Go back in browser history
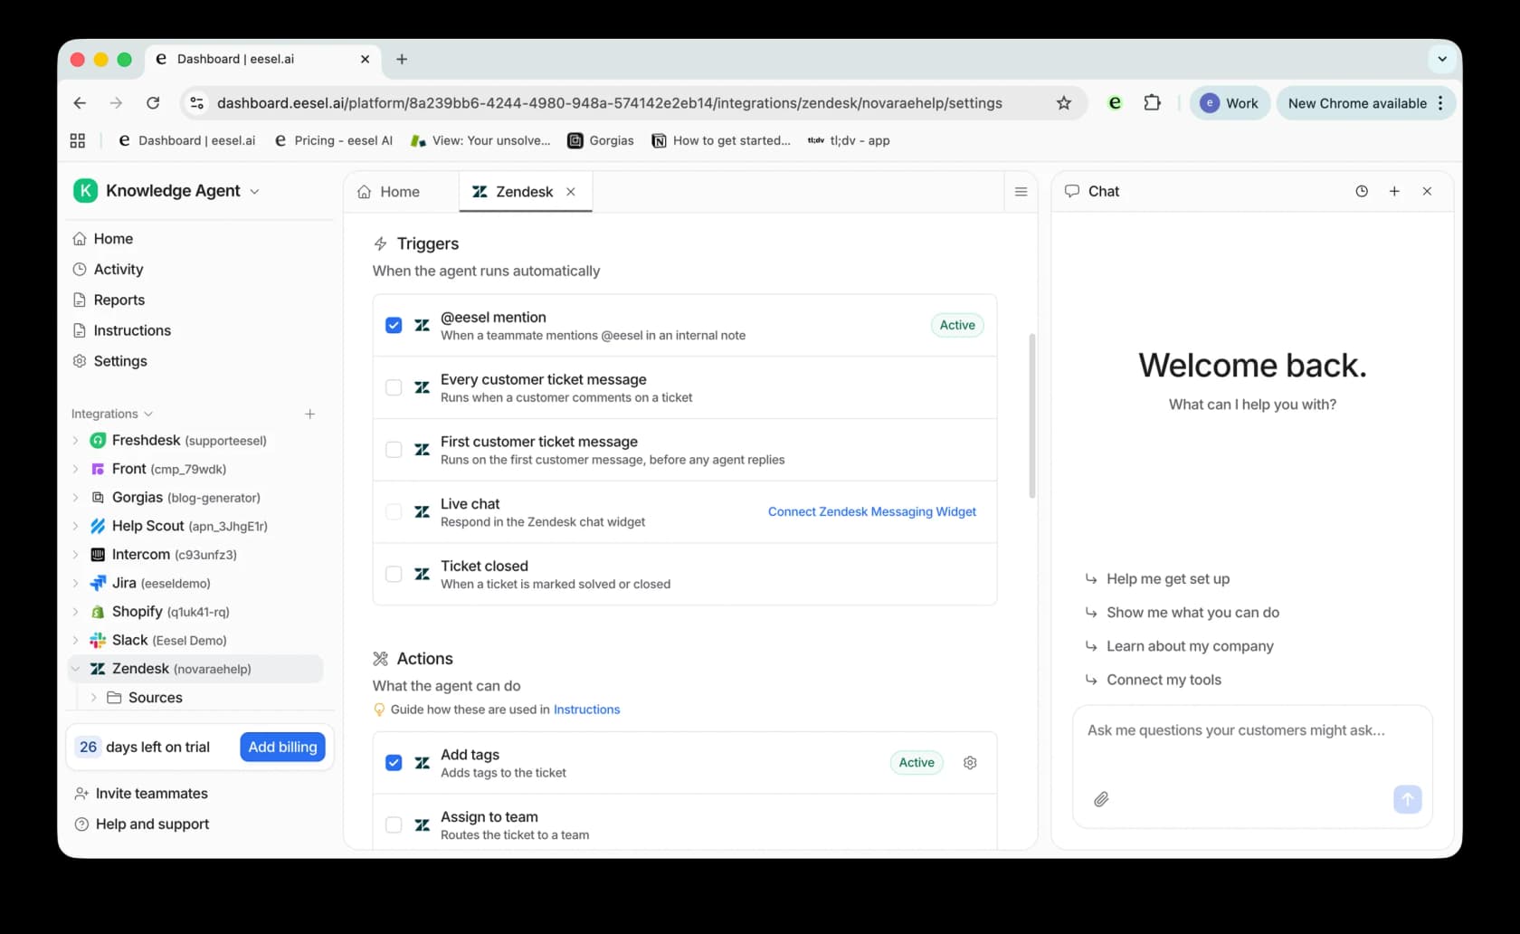Viewport: 1520px width, 934px height. (80, 103)
